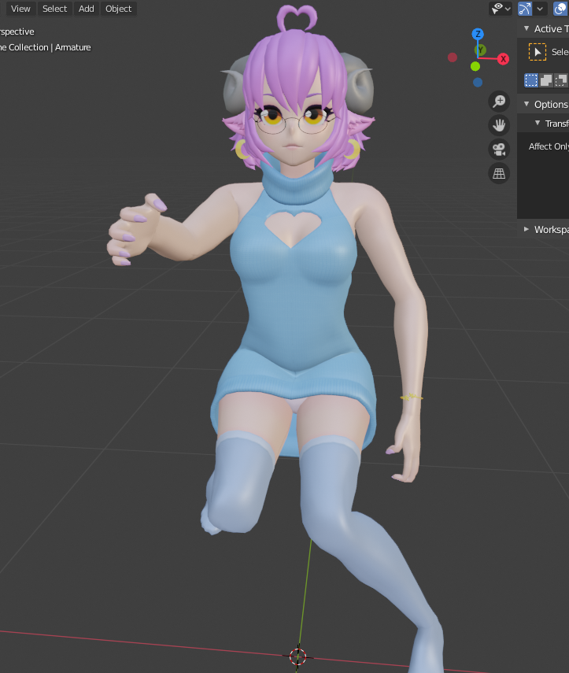The width and height of the screenshot is (569, 673).
Task: Click the Select Box tool icon
Action: point(538,52)
